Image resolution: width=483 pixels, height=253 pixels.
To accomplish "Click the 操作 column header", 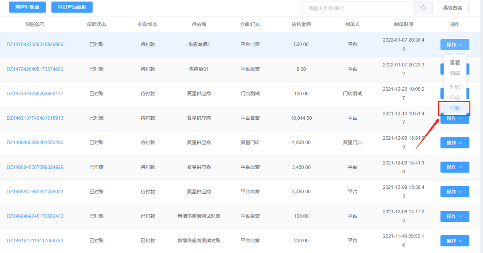I will [455, 25].
